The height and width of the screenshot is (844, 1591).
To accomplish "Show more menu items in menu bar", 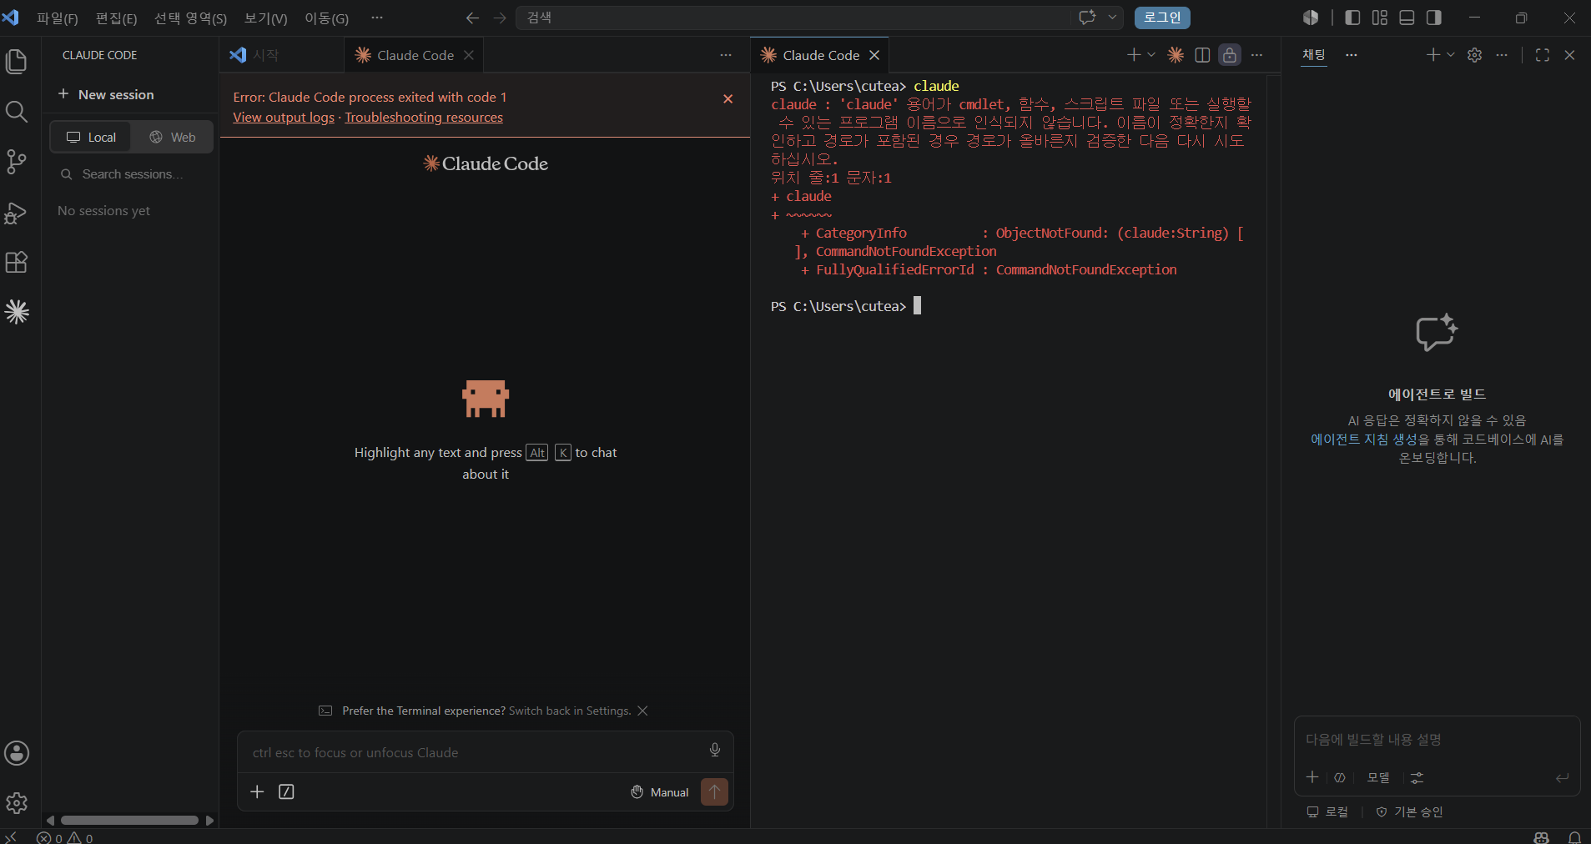I will click(x=377, y=18).
